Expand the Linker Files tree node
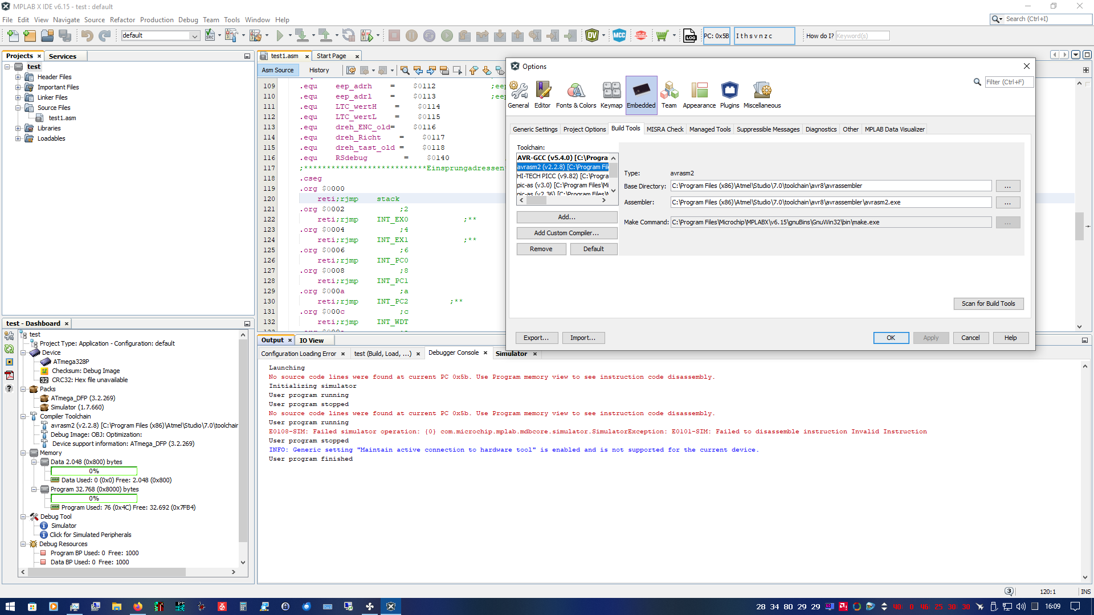Image resolution: width=1094 pixels, height=615 pixels. click(x=18, y=97)
